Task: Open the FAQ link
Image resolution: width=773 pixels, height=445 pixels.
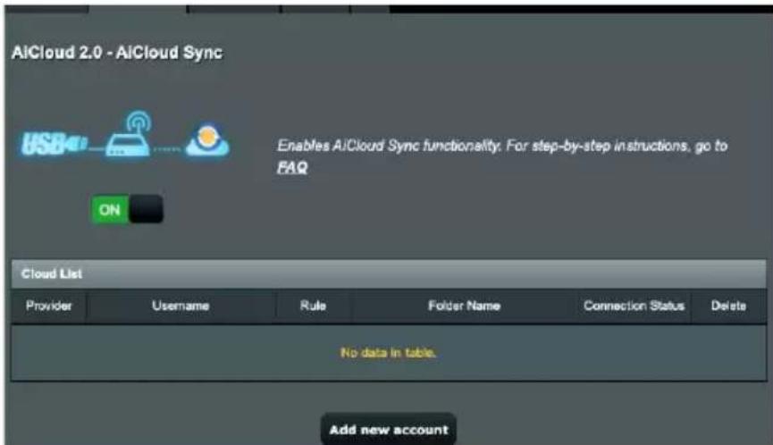Action: 292,168
